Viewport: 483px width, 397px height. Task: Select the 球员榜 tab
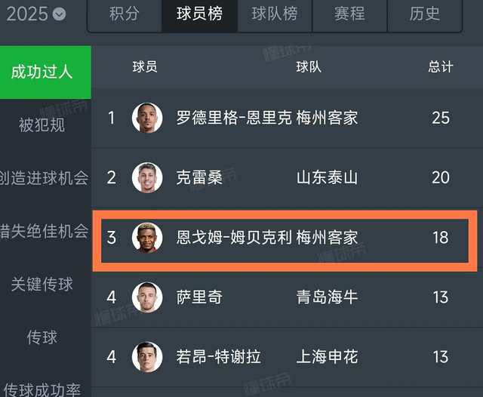click(199, 14)
